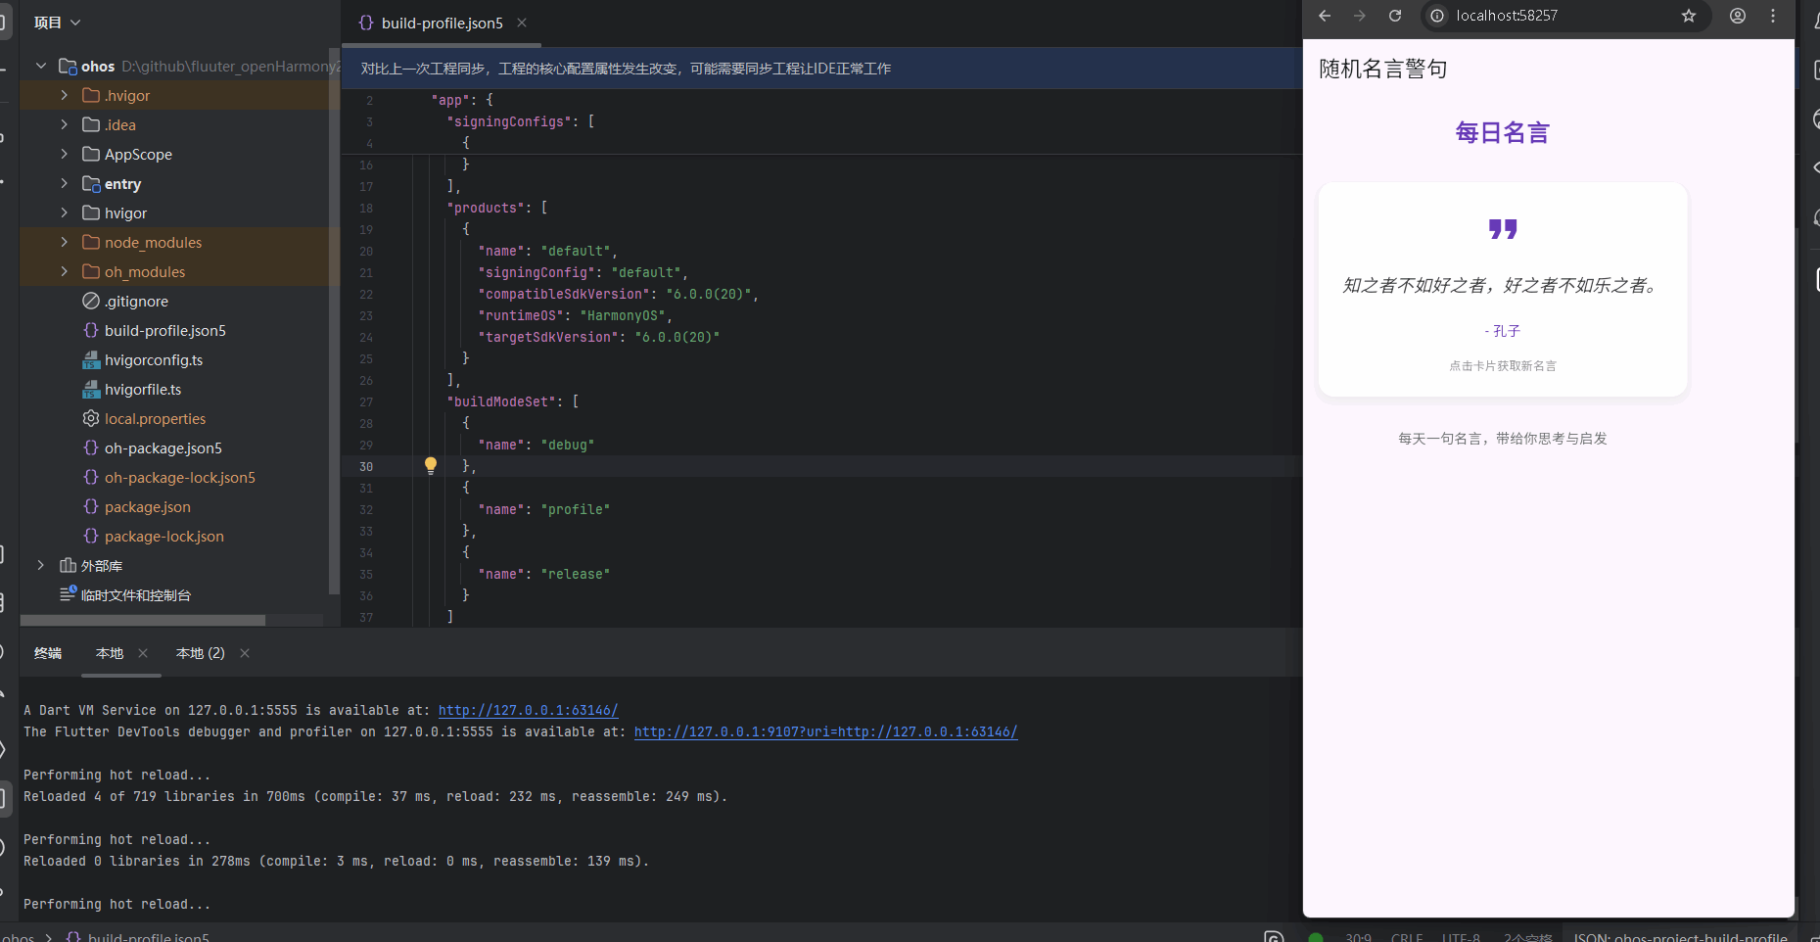
Task: Open the 项目 view dropdown
Action: tap(57, 23)
